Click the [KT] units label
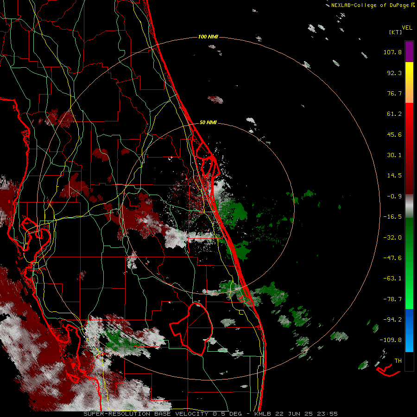This screenshot has width=417, height=417. [396, 32]
